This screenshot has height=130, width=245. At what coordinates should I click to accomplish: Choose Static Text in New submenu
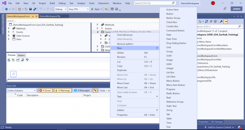[x=171, y=106]
